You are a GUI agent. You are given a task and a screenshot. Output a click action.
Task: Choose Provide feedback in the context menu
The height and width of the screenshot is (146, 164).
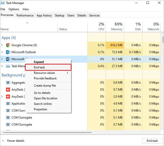[48, 78]
